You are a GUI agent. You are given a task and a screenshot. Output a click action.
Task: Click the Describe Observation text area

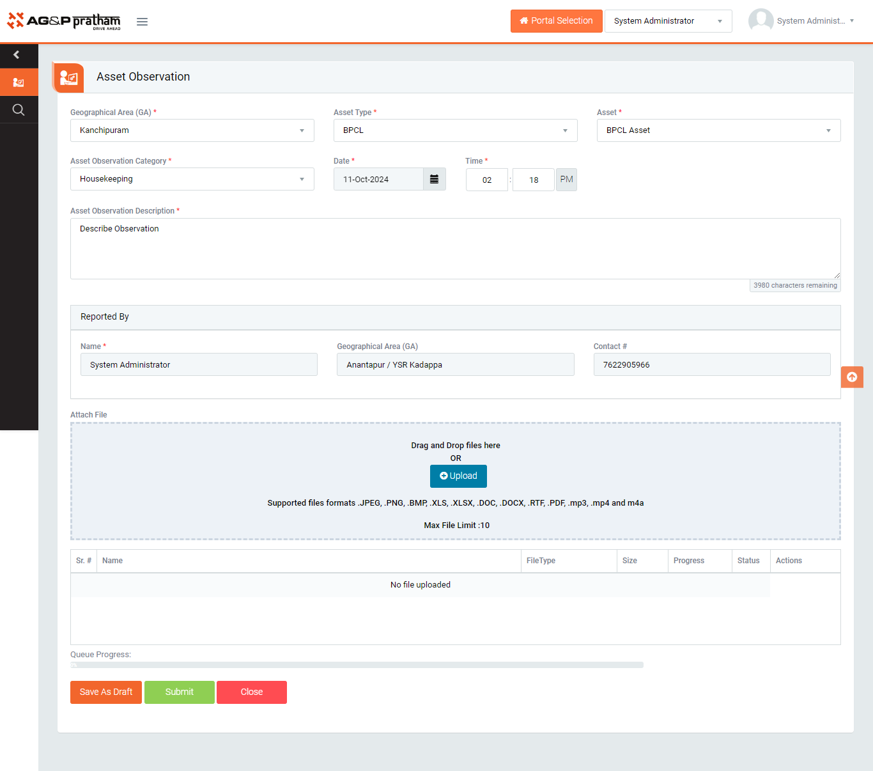455,249
